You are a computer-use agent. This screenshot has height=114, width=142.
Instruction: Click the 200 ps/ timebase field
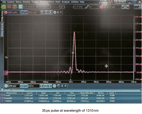coord(14,86)
